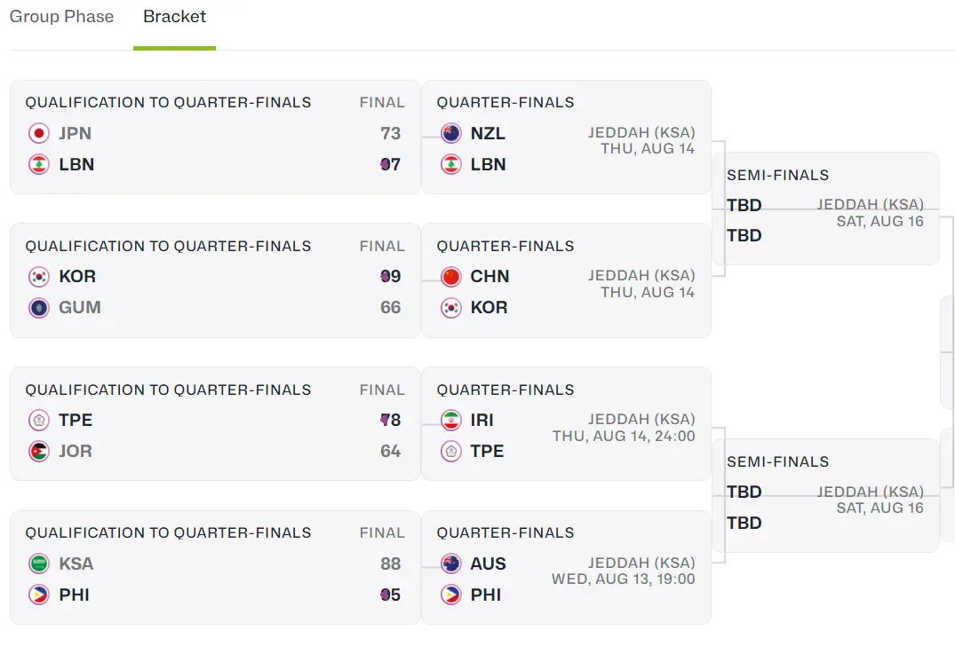This screenshot has height=646, width=955.
Task: Click Lebanon flag in quarter-finals card
Action: click(x=450, y=165)
